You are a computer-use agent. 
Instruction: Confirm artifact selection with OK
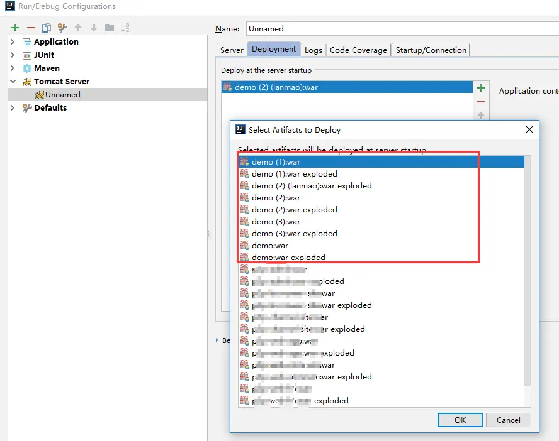460,420
